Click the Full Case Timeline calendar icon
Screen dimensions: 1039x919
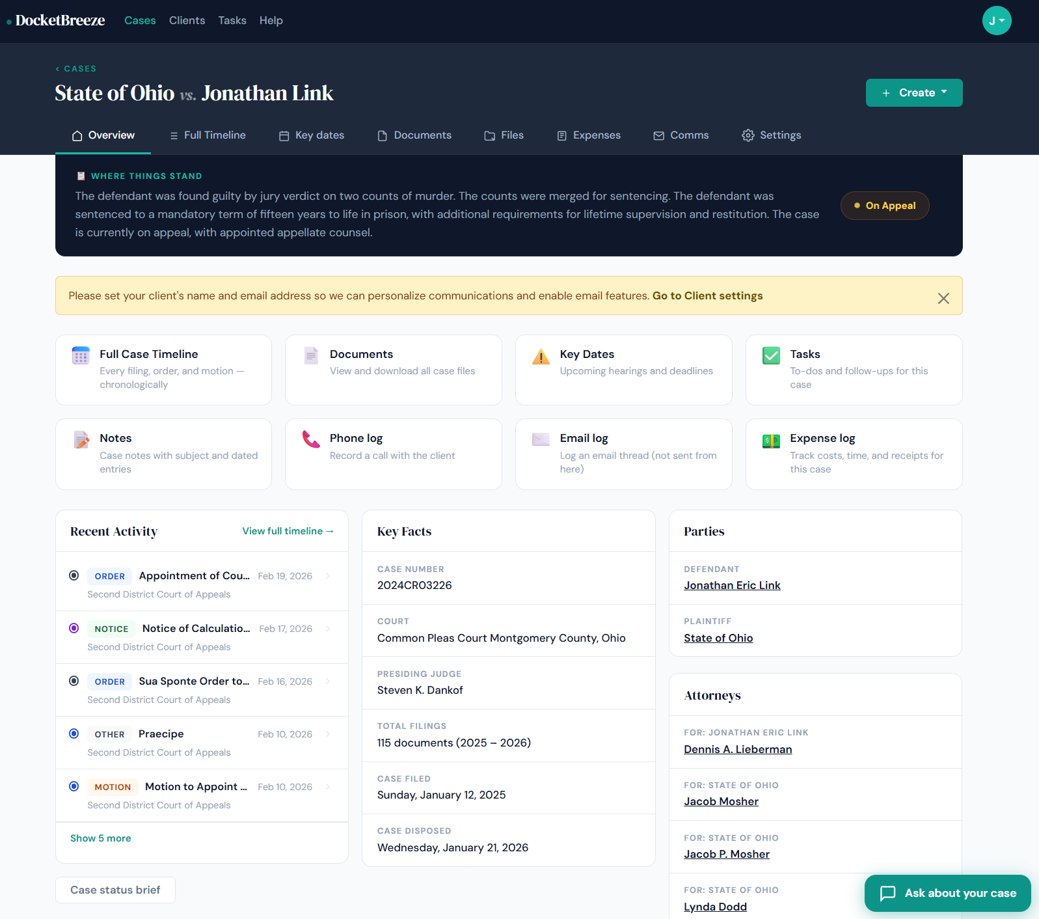point(81,356)
